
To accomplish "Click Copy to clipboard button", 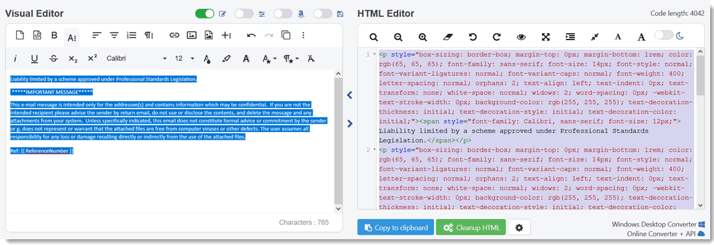I will pyautogui.click(x=396, y=227).
